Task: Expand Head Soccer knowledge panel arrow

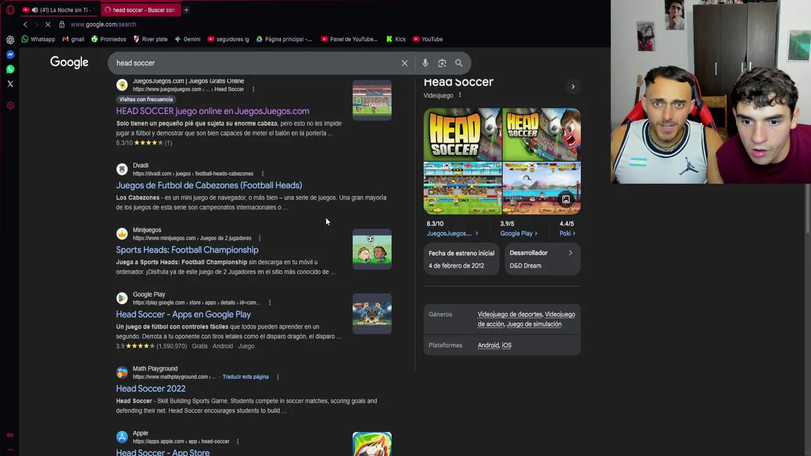Action: (573, 87)
